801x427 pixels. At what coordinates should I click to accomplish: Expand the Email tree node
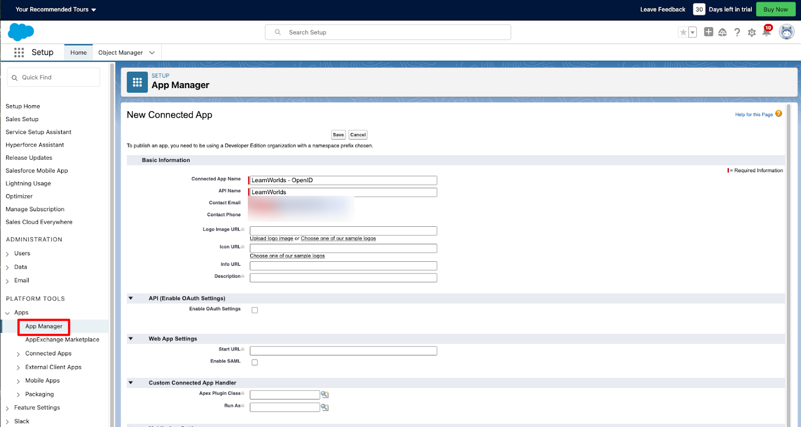[8, 281]
